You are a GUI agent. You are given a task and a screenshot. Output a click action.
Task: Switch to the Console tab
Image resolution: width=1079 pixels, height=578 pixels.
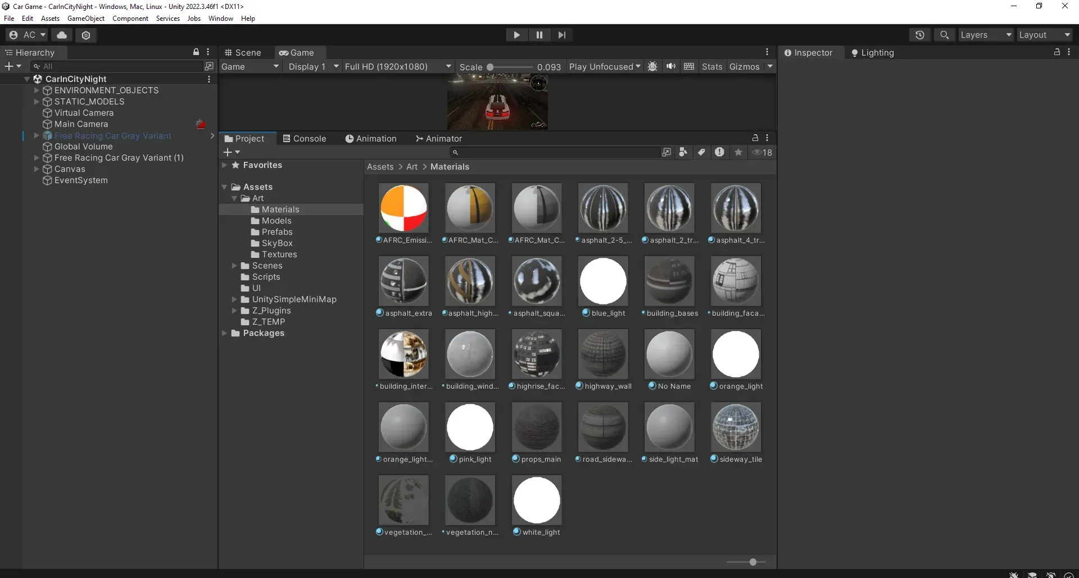[x=304, y=138]
